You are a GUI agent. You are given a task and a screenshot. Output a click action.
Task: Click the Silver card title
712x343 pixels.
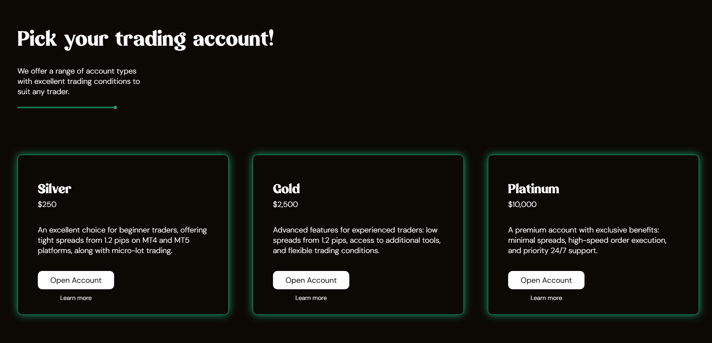pyautogui.click(x=54, y=189)
